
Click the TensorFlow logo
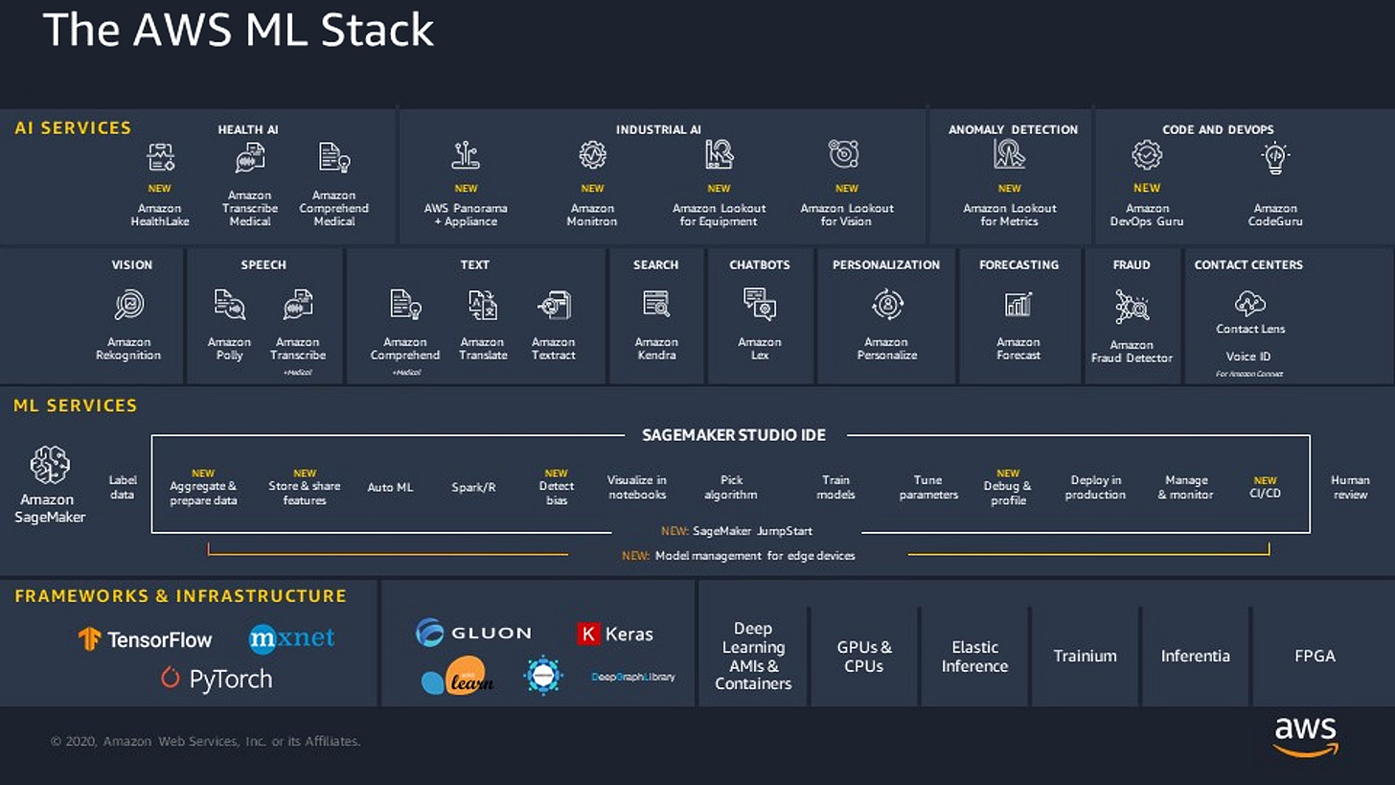pos(146,639)
